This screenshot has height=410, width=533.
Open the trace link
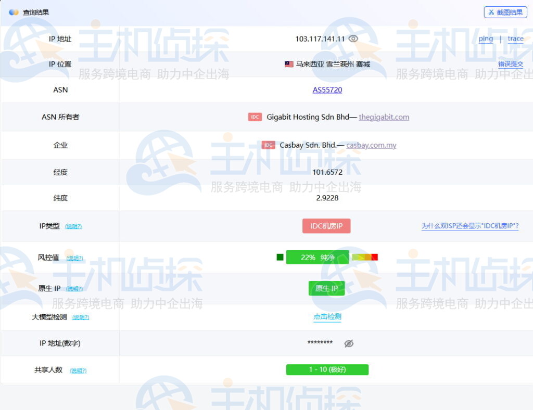click(x=515, y=39)
